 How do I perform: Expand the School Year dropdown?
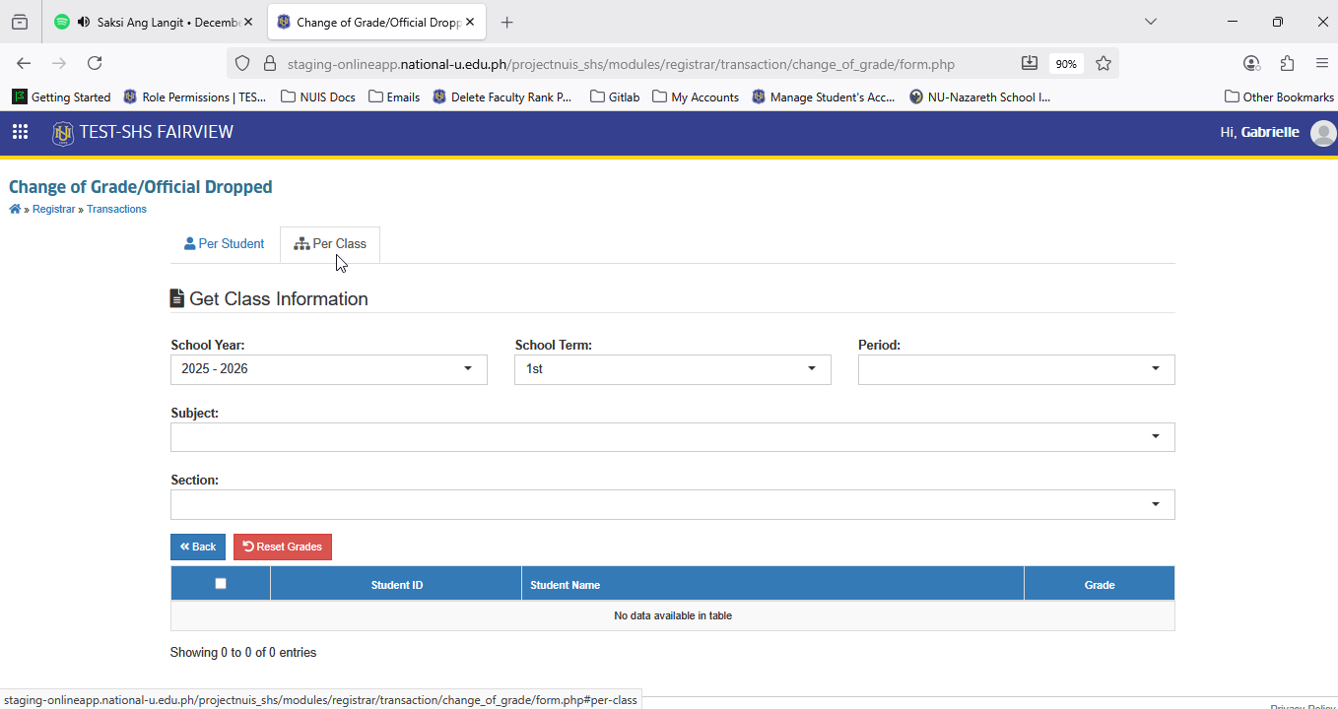pos(329,369)
